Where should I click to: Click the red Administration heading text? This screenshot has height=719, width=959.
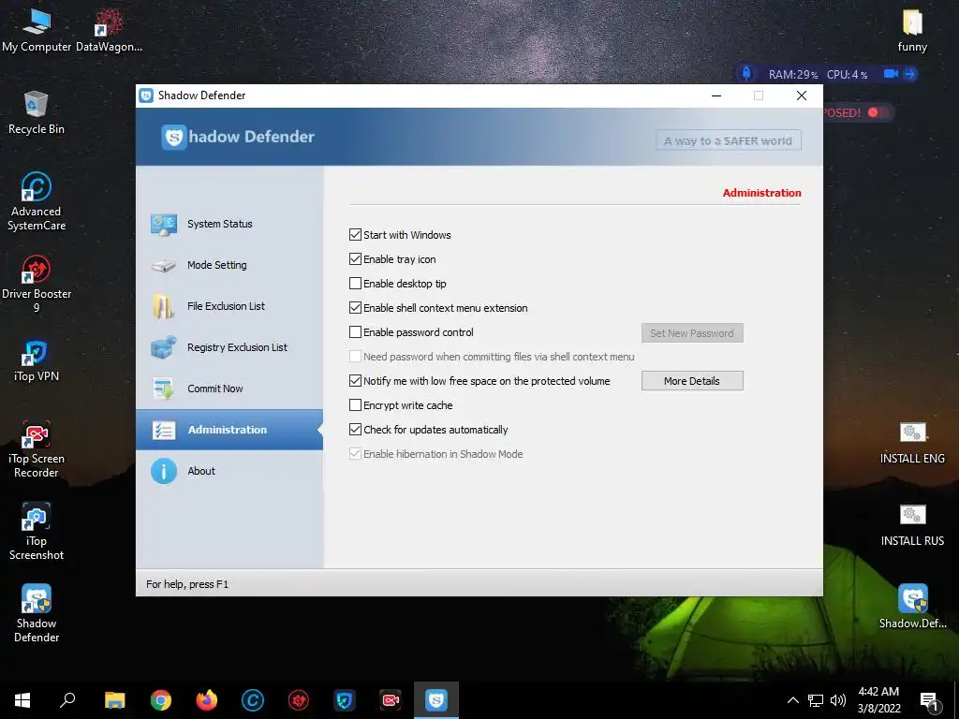761,193
